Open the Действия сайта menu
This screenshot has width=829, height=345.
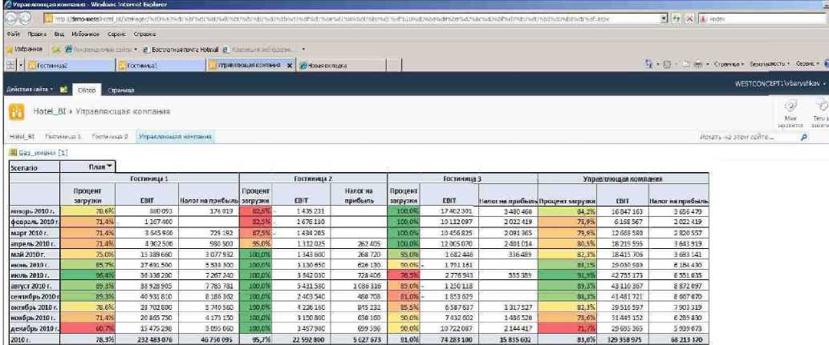pyautogui.click(x=30, y=90)
